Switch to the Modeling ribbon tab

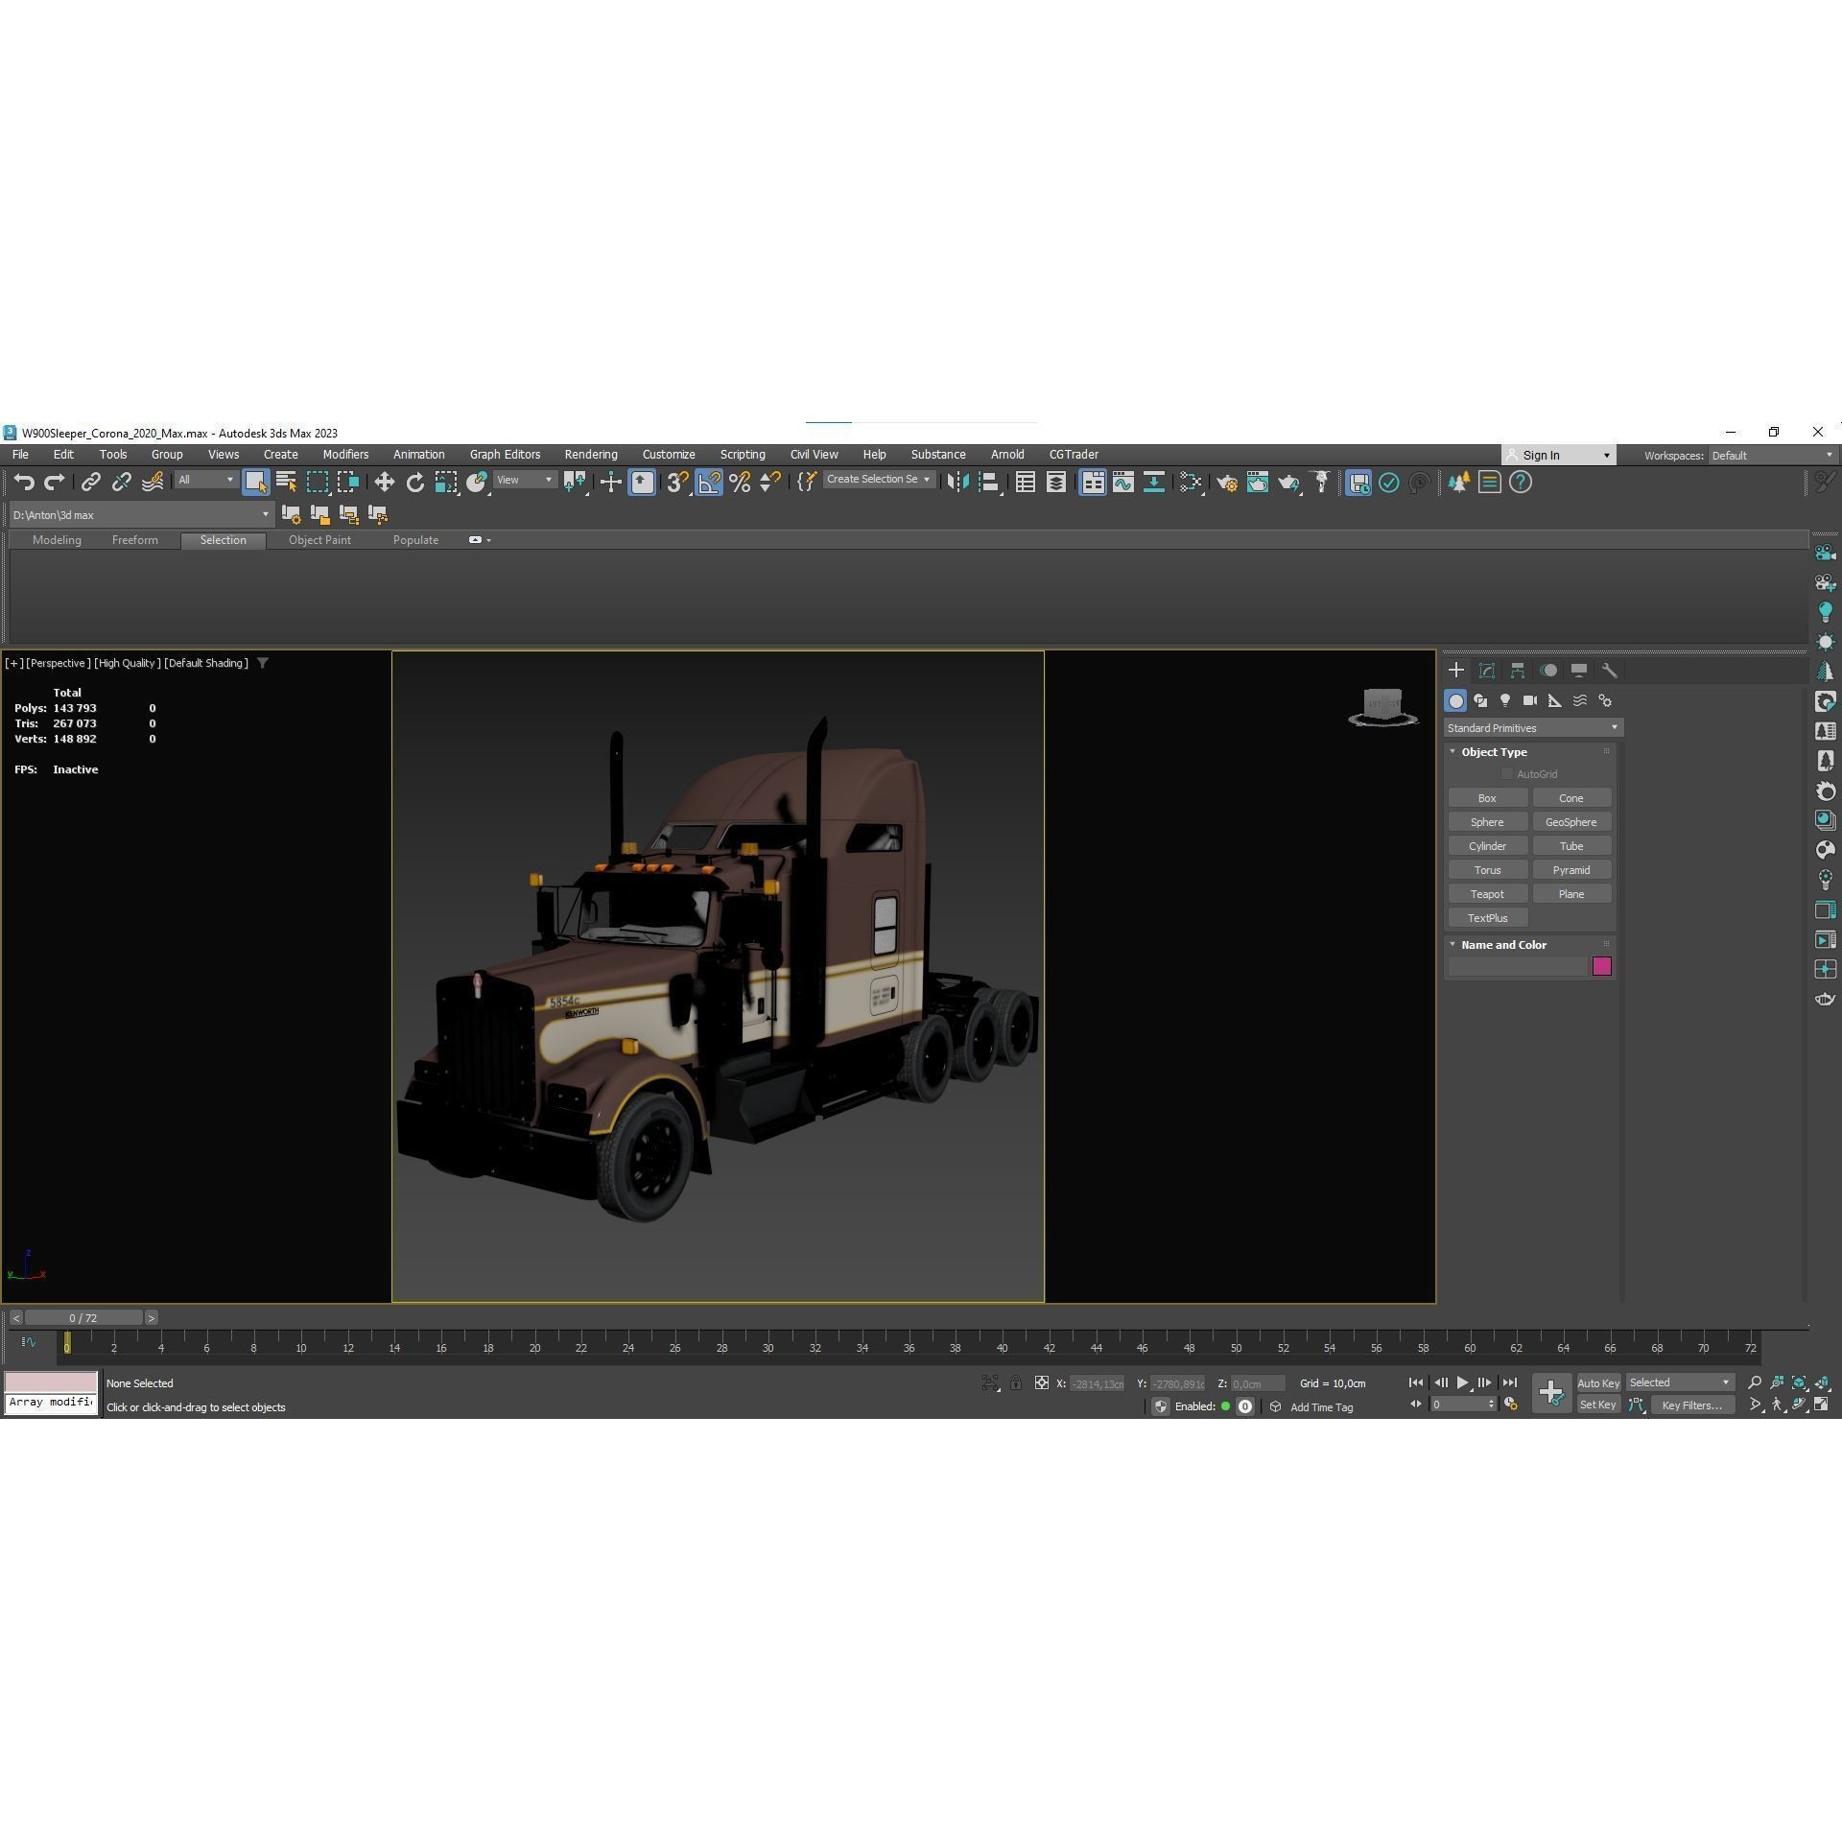(57, 539)
